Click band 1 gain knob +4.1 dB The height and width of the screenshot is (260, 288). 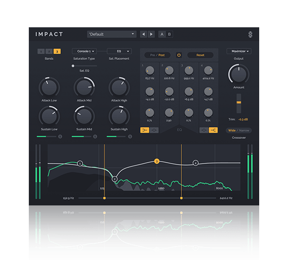pyautogui.click(x=150, y=91)
